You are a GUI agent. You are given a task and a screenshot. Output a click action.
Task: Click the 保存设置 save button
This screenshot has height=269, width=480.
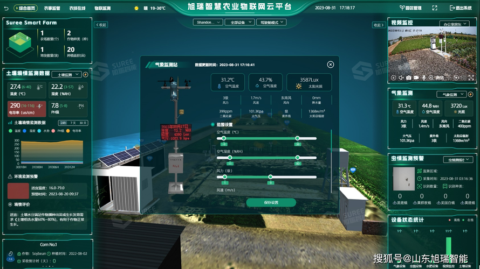tap(271, 202)
